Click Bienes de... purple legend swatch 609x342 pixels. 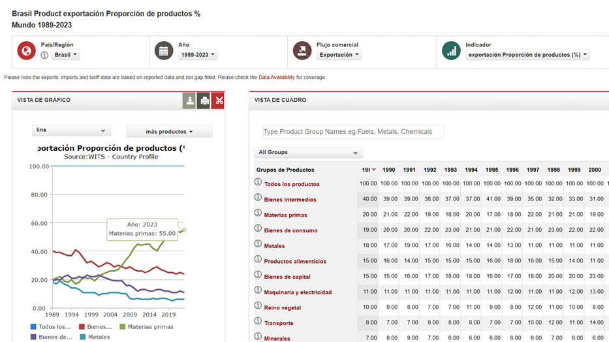34,337
